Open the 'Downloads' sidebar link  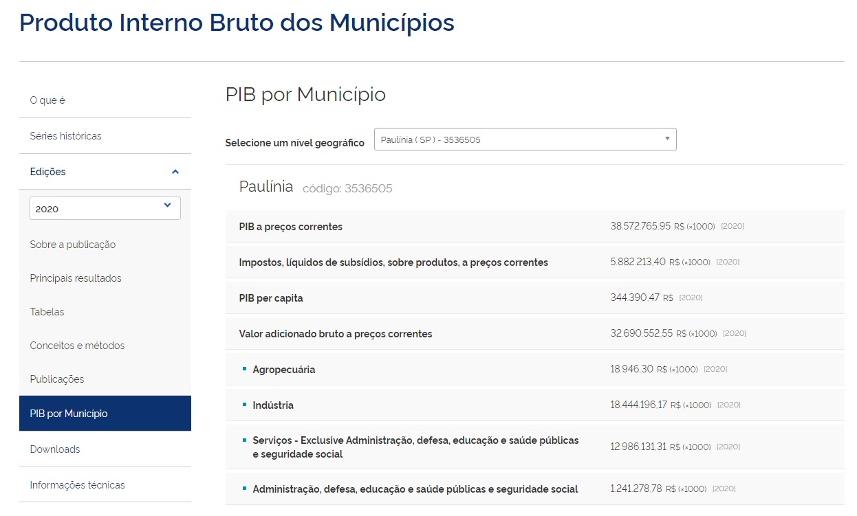pyautogui.click(x=55, y=449)
